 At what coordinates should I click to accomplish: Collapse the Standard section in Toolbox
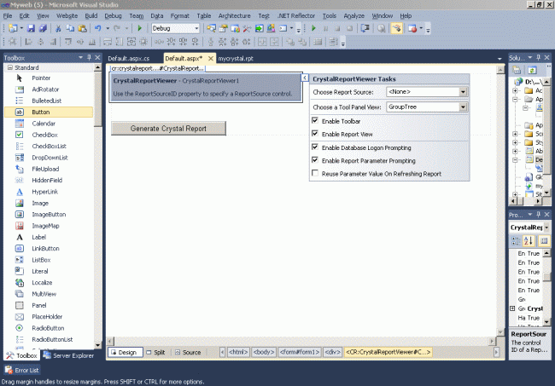point(10,67)
